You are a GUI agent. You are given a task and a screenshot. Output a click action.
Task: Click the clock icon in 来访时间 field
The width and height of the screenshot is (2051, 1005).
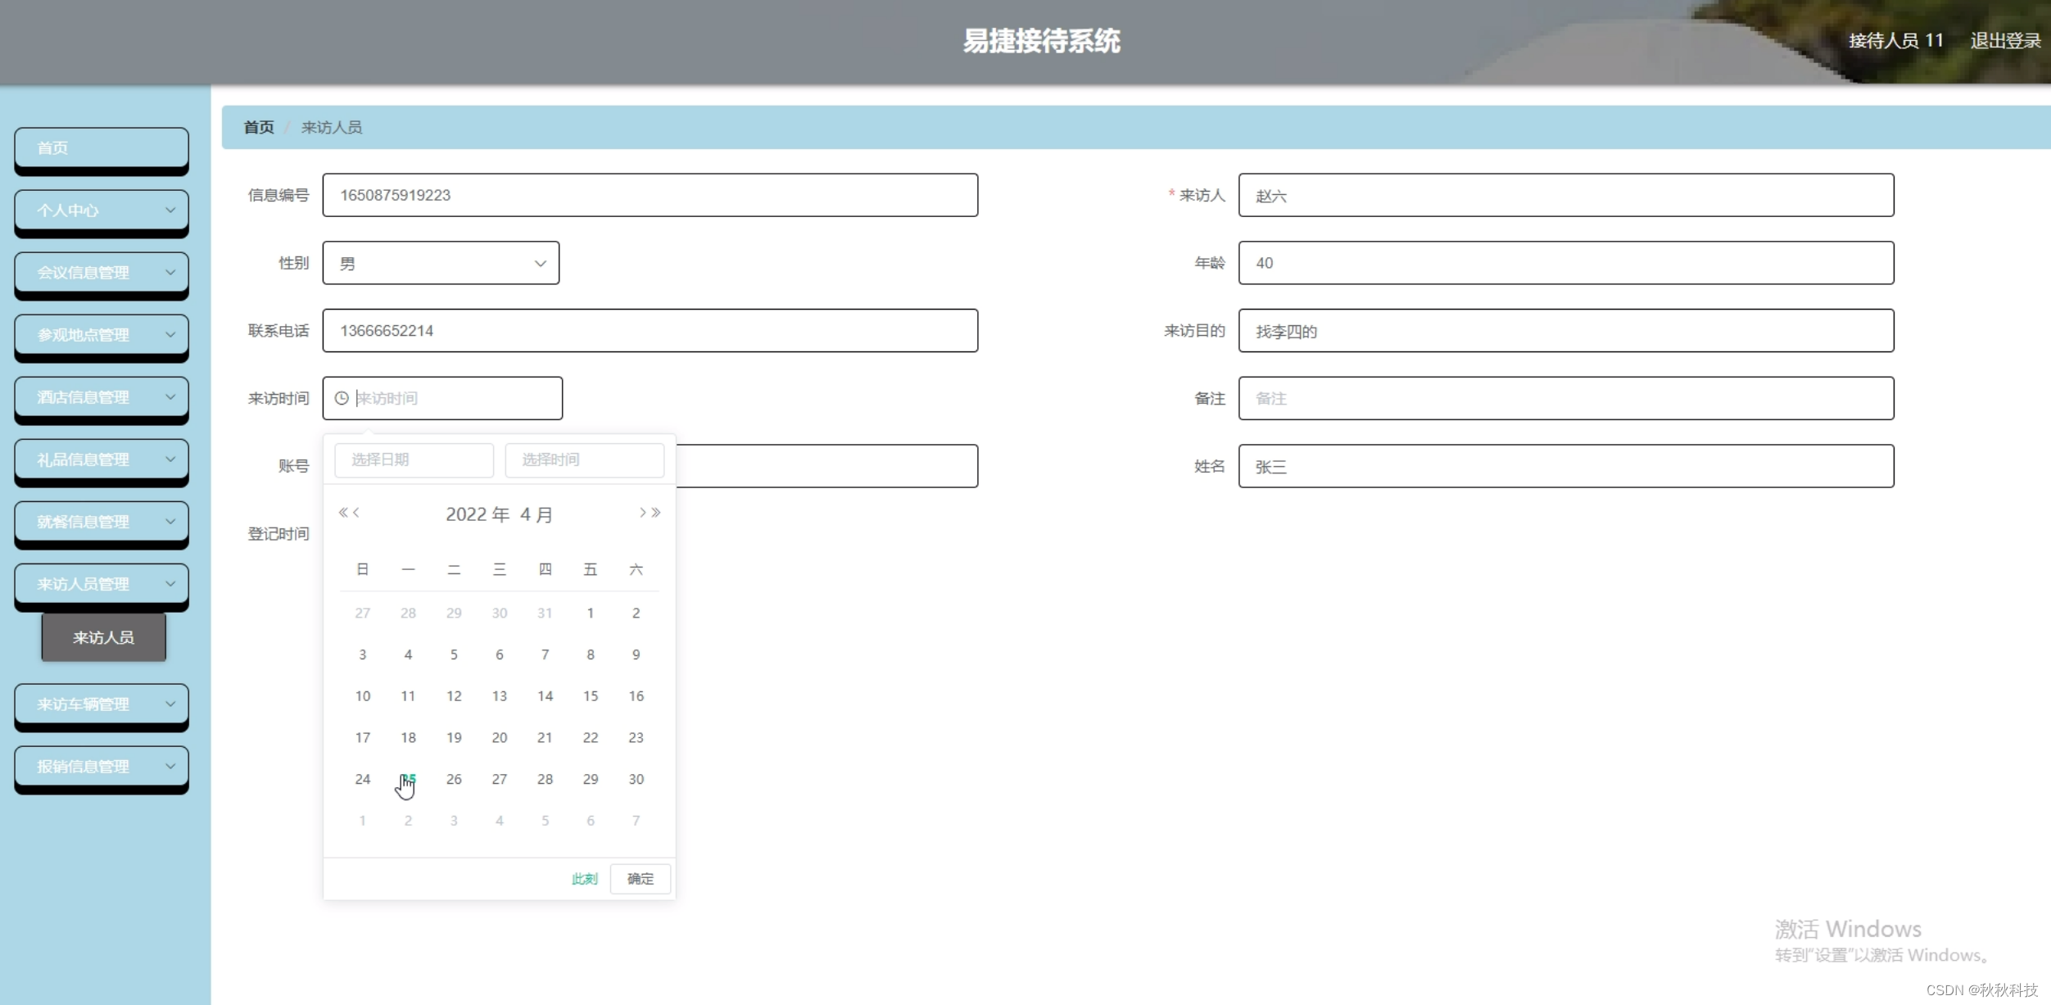tap(342, 398)
